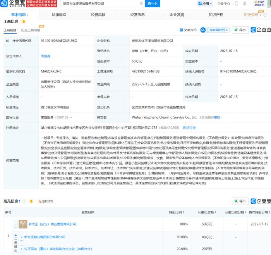Click the 查一下 search button

153,3
